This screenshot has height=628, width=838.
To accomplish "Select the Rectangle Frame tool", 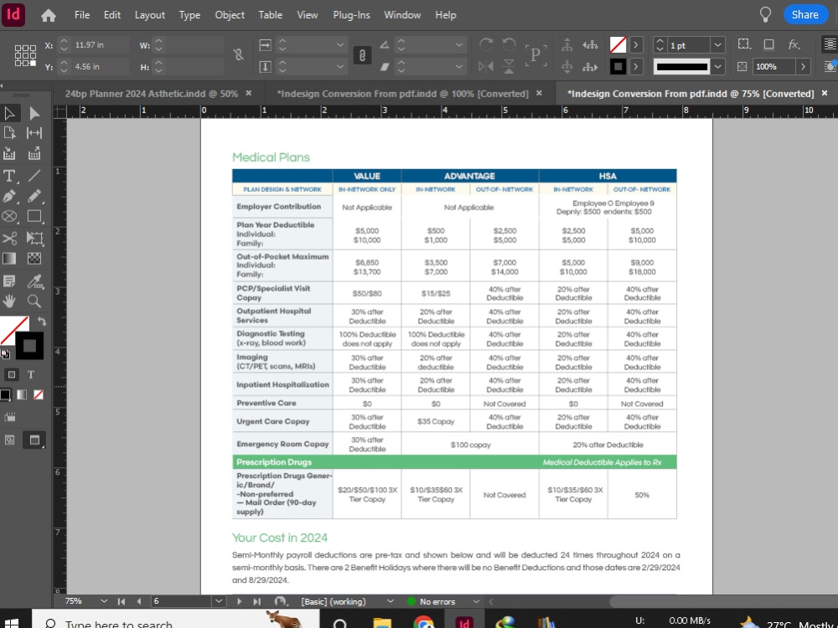I will point(11,218).
